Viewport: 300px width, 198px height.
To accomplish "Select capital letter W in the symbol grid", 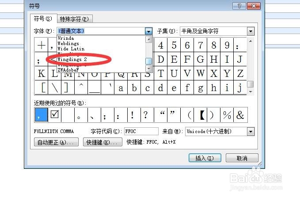I will coord(200,73).
